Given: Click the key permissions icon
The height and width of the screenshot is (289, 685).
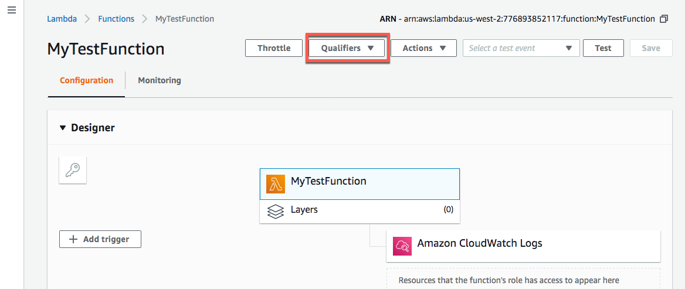Looking at the screenshot, I should pyautogui.click(x=73, y=170).
